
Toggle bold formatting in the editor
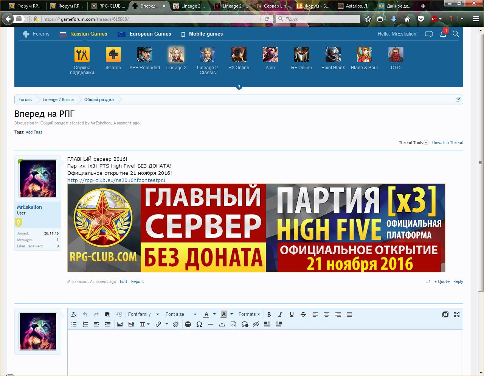tap(269, 314)
